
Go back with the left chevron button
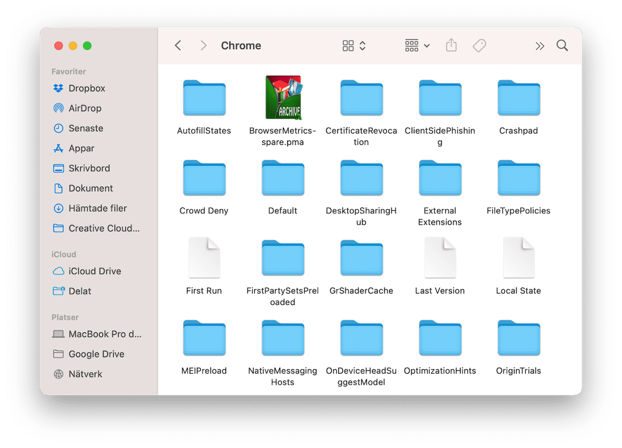click(178, 46)
